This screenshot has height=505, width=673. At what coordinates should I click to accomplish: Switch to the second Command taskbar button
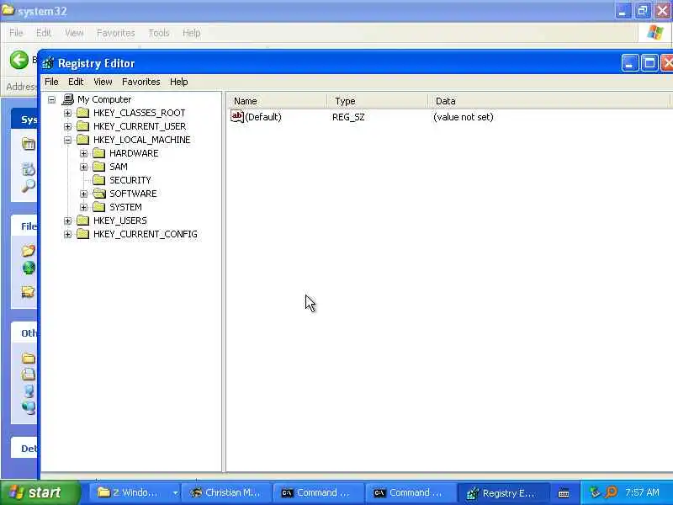(x=411, y=492)
